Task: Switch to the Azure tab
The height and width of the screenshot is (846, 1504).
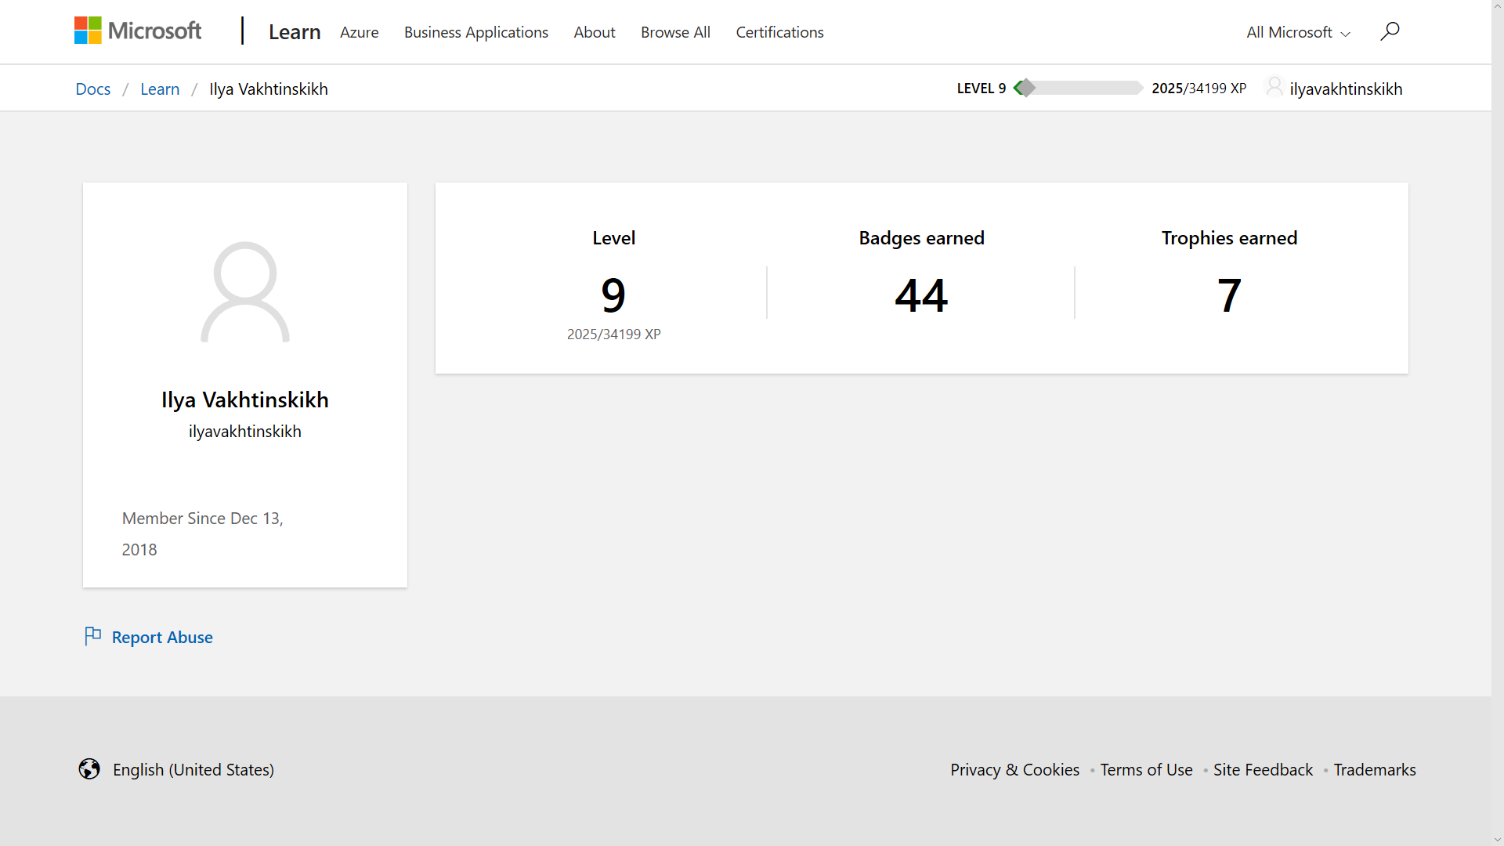Action: [359, 32]
